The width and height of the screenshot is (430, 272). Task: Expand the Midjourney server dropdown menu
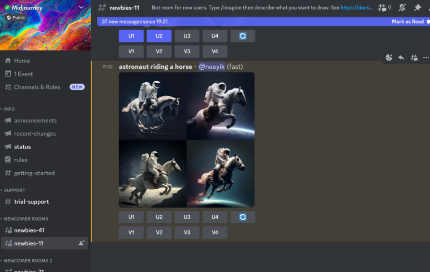click(81, 8)
